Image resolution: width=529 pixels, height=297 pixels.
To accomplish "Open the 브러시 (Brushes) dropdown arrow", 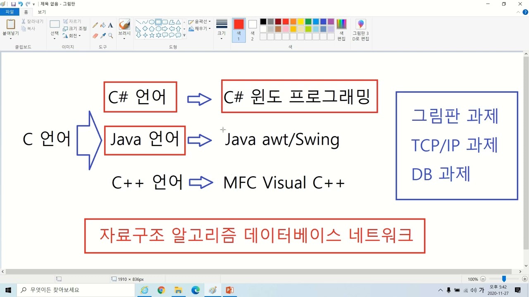I will 124,38.
